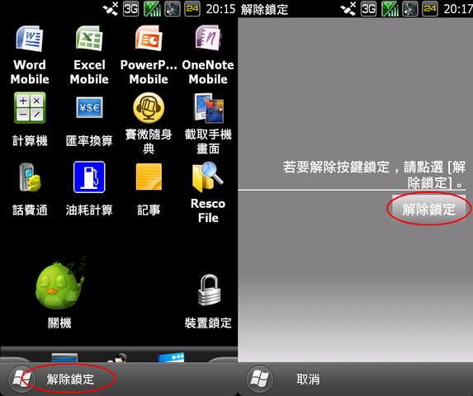
Task: Tap the 3G indicator in left status bar
Action: (x=131, y=9)
